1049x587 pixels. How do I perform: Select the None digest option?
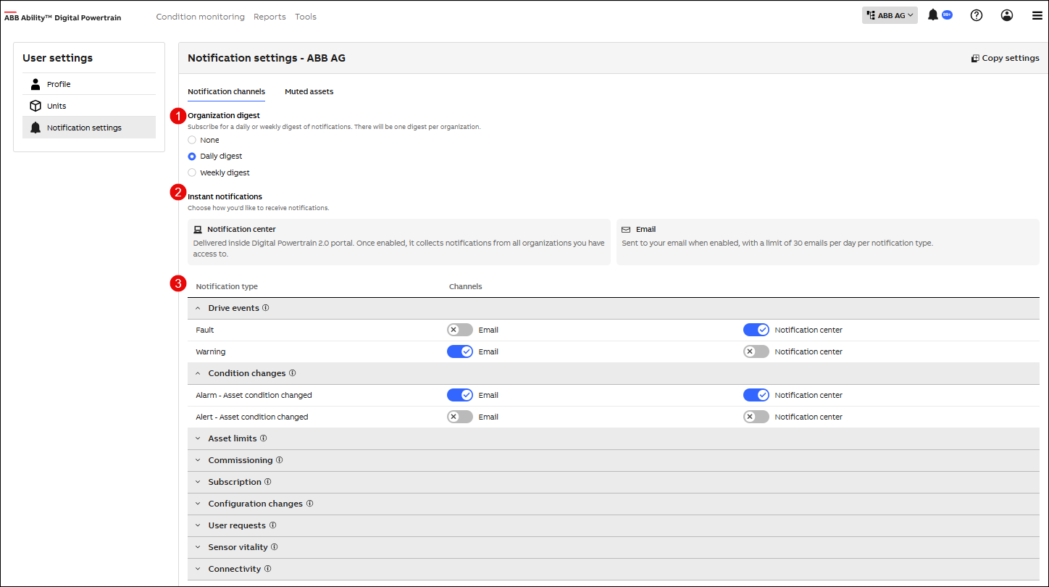tap(192, 140)
